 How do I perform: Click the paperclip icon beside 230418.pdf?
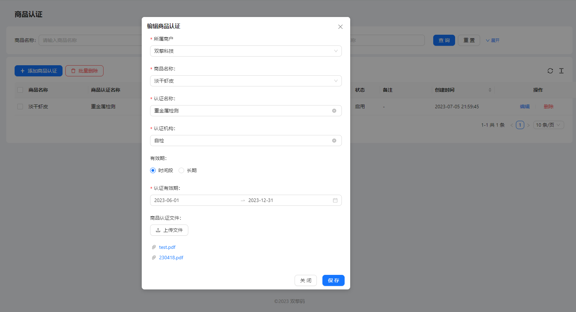coord(154,258)
